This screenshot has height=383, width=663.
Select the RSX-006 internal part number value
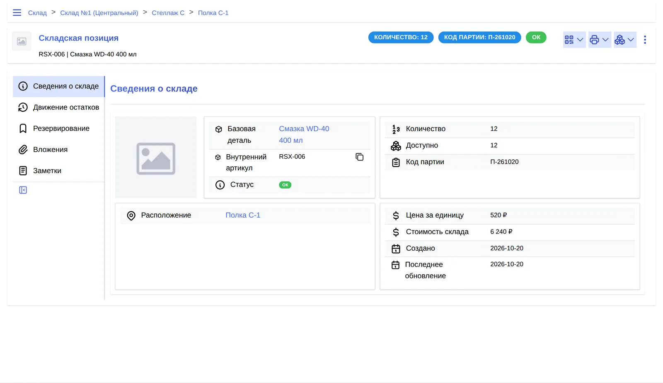(292, 157)
